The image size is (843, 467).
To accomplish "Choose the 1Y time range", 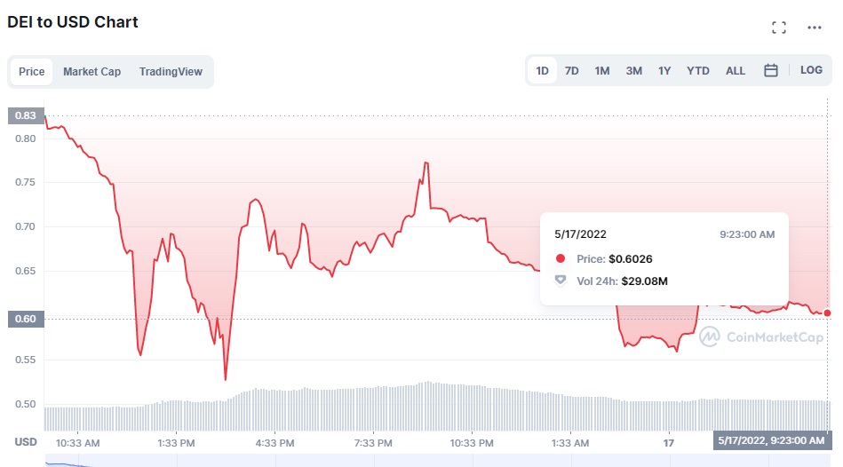I will 664,71.
